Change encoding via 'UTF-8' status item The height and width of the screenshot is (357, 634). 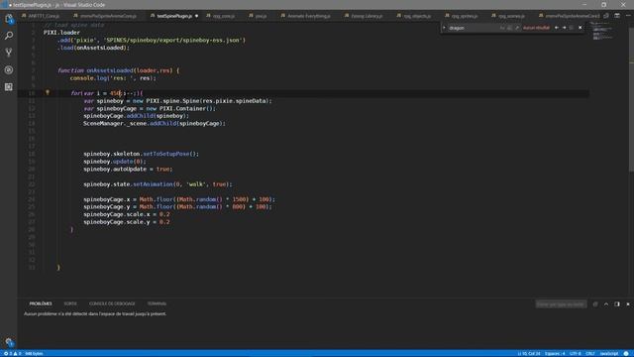tap(575, 353)
